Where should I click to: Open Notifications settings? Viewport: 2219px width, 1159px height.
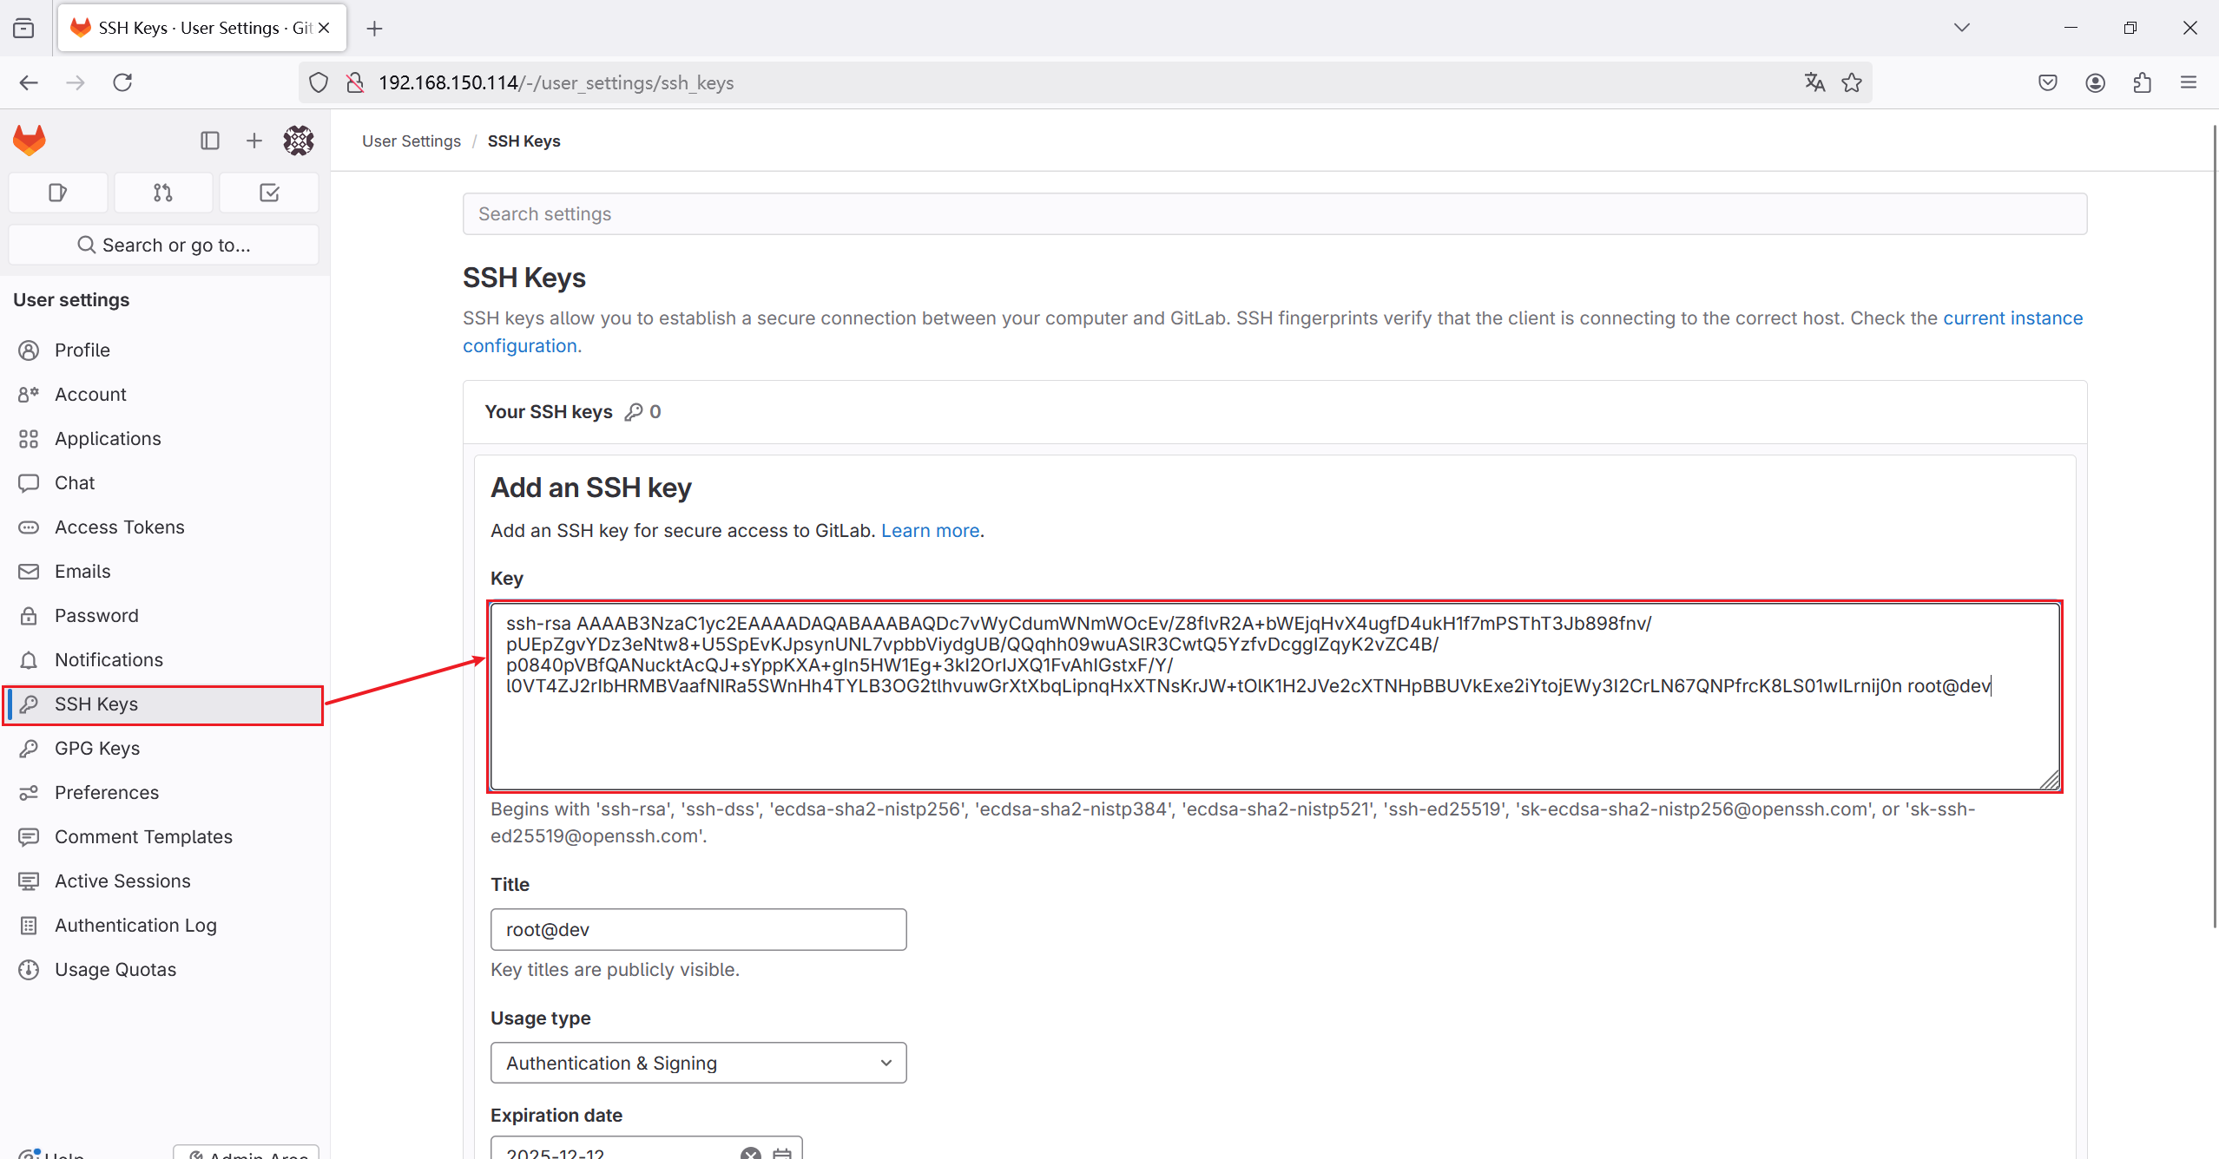tap(163, 659)
